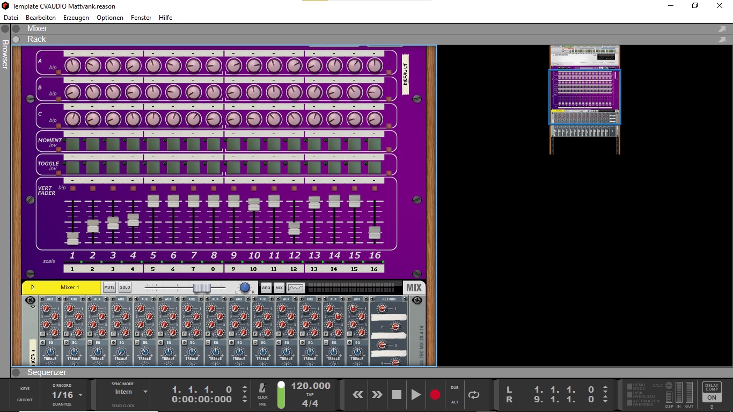
Task: Click the Mixer 1 blue pan knob
Action: click(x=245, y=288)
